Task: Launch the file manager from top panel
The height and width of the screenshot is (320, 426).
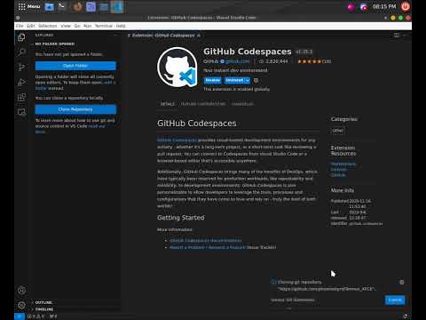Action: pos(50,6)
